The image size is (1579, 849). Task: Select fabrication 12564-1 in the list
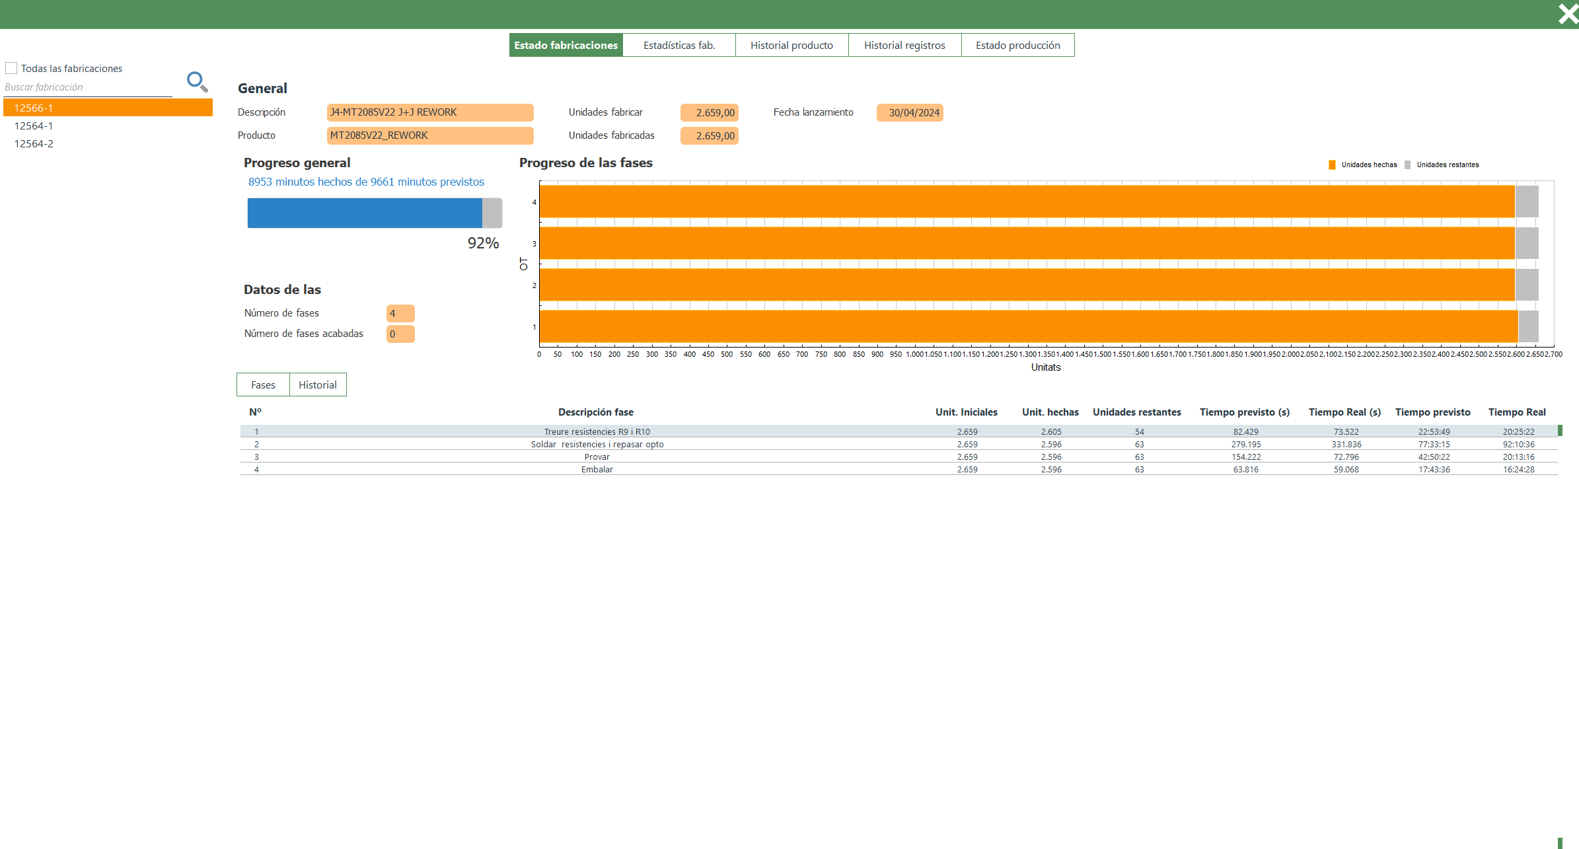34,126
